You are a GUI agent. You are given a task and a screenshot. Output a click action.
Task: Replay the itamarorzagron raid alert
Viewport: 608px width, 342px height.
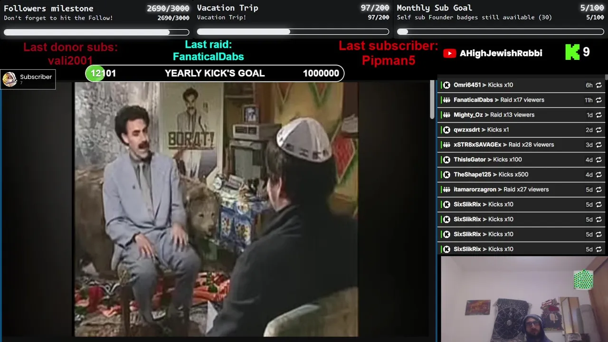(x=598, y=190)
